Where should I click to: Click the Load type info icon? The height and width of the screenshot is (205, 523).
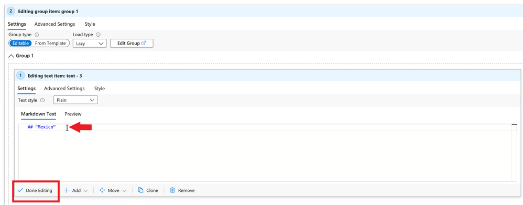tap(99, 35)
